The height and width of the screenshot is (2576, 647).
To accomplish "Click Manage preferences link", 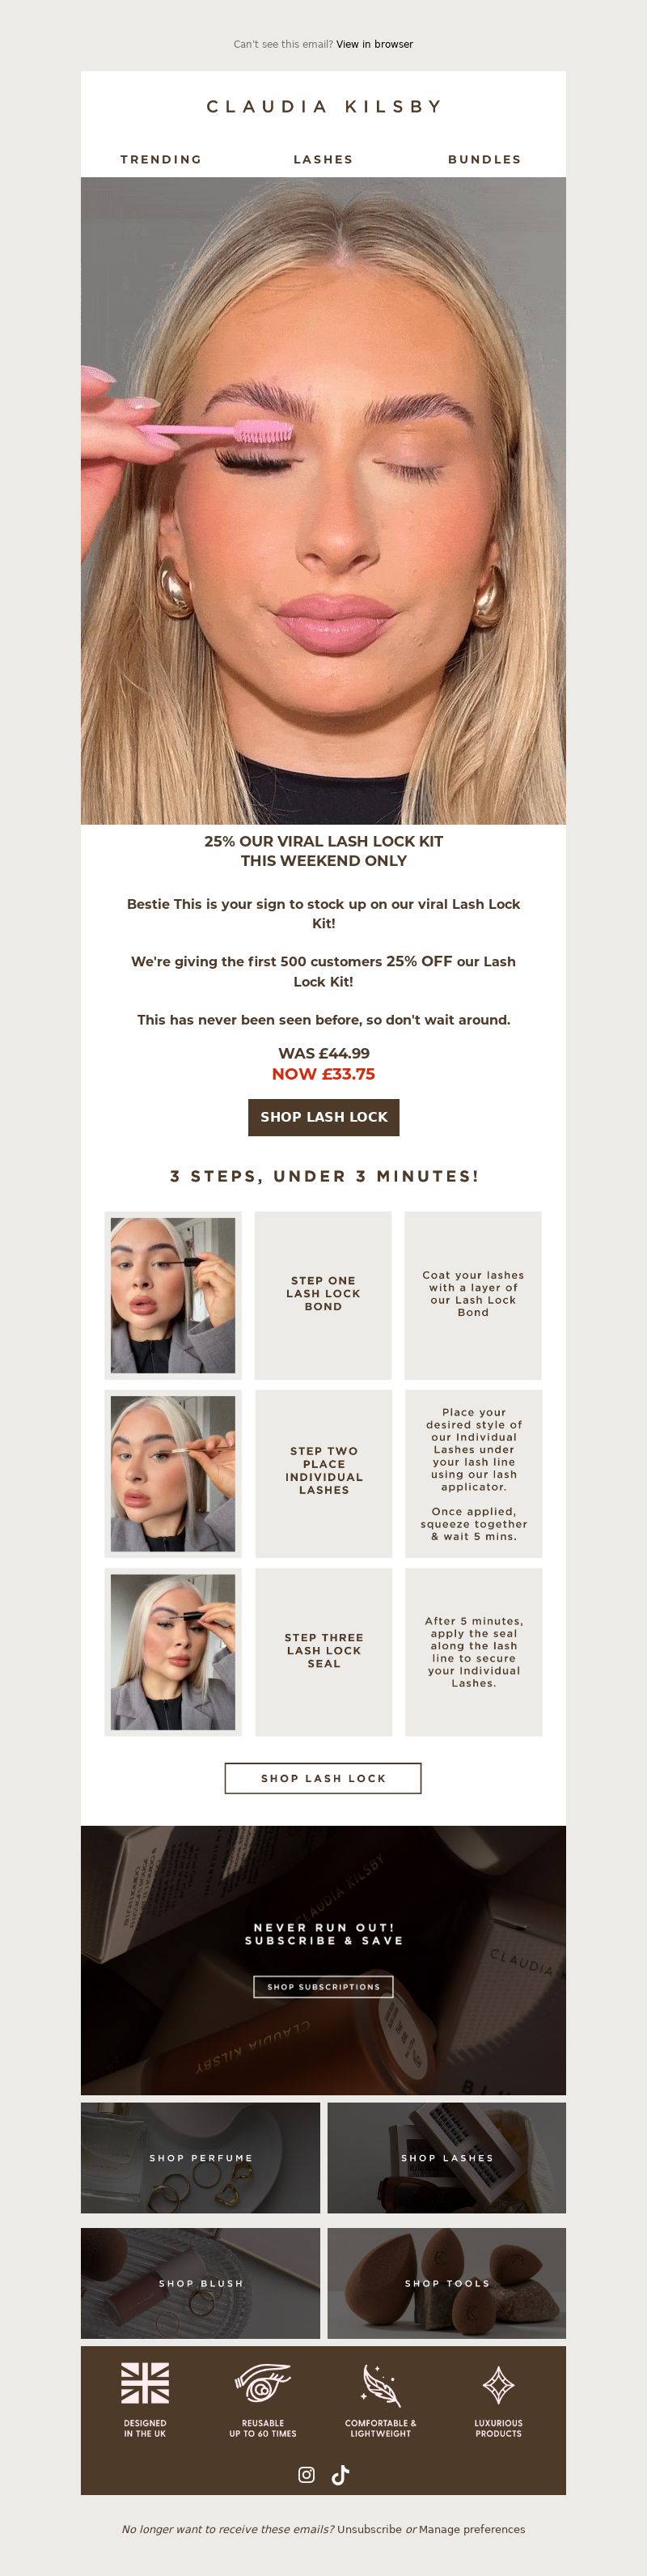I will tap(472, 2529).
